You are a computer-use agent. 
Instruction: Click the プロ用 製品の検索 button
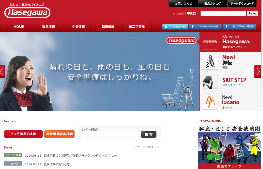(x=23, y=134)
